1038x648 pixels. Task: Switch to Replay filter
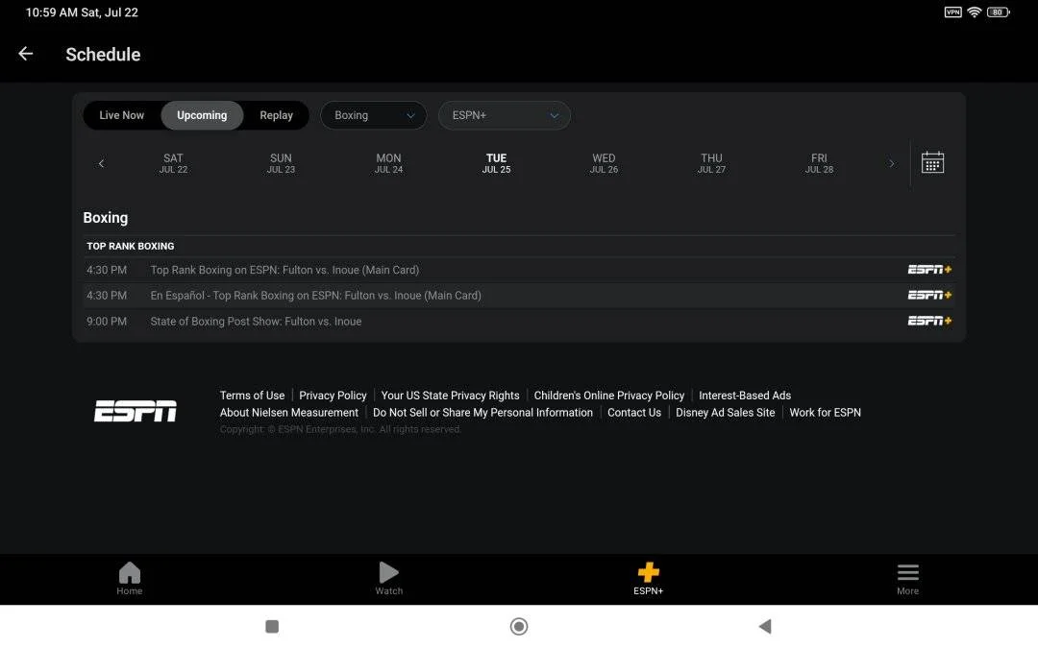276,115
